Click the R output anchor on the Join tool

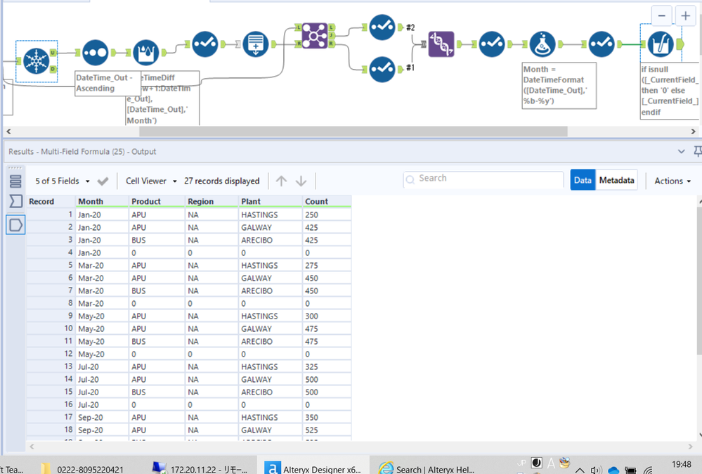point(332,44)
